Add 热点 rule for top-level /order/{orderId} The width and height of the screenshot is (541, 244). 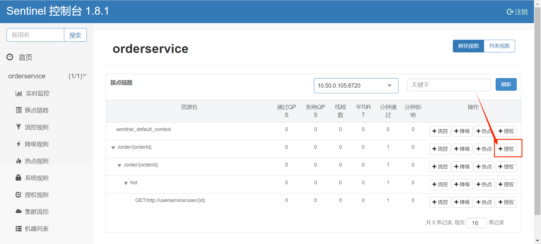coord(484,149)
